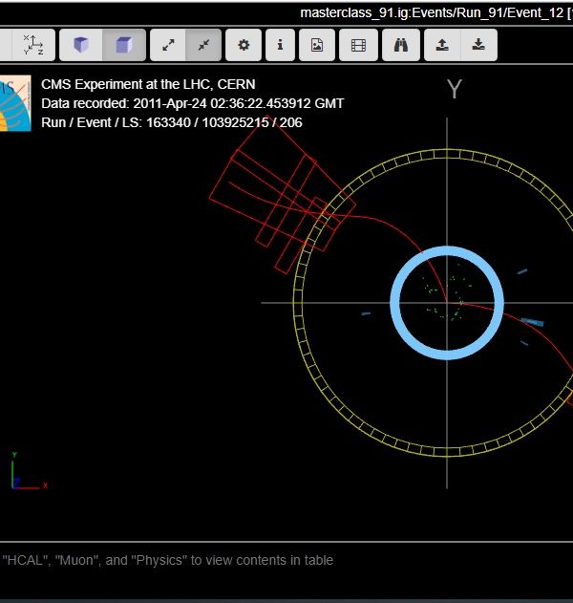Click the expand-arrows fullscreen icon
Screen dimensions: 573x603
[168, 45]
